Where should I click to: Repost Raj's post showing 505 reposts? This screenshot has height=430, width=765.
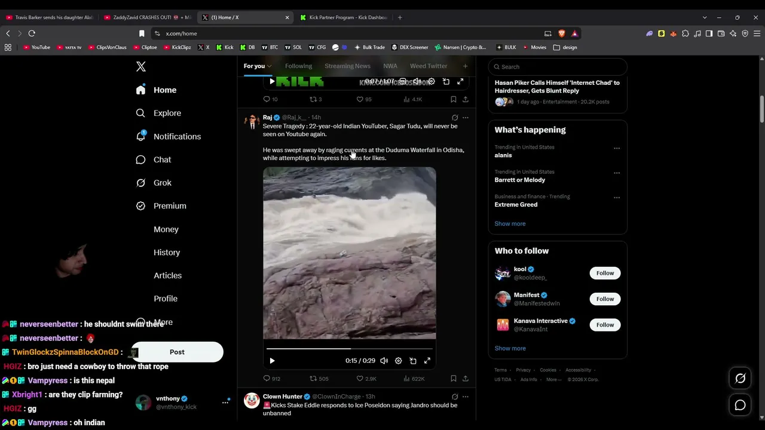[x=319, y=379]
